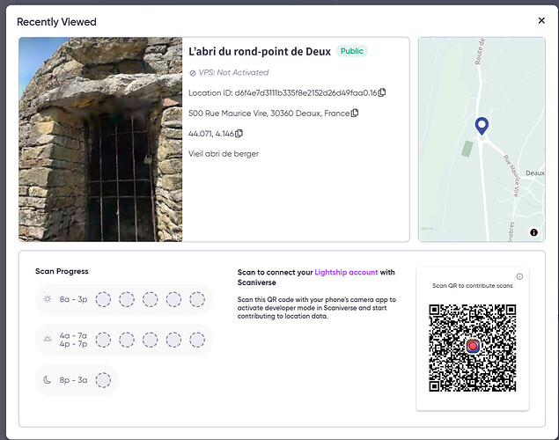
Task: Copy the 44.071, 4.146 coordinates
Action: pyautogui.click(x=239, y=133)
